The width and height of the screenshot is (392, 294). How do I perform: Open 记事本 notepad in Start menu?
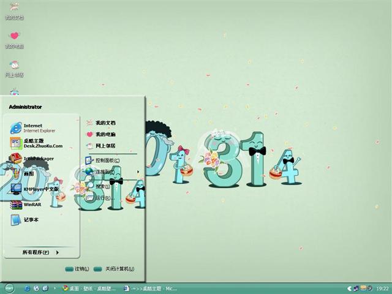pos(24,220)
